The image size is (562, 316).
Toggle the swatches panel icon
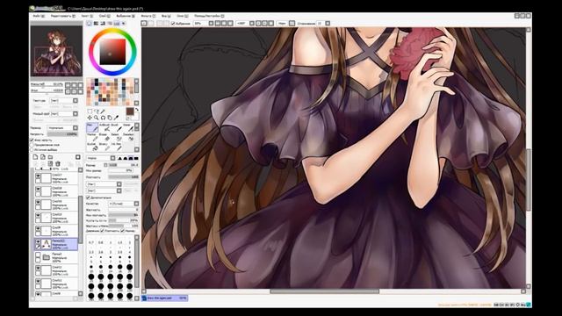pos(117,24)
